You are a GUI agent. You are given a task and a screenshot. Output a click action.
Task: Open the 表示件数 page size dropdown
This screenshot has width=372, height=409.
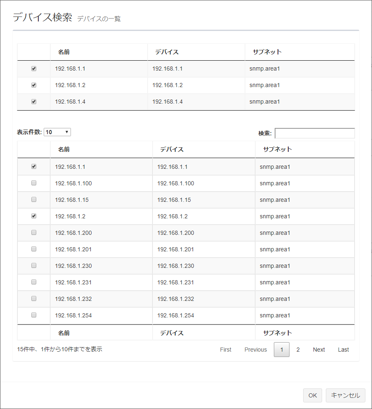click(x=57, y=132)
